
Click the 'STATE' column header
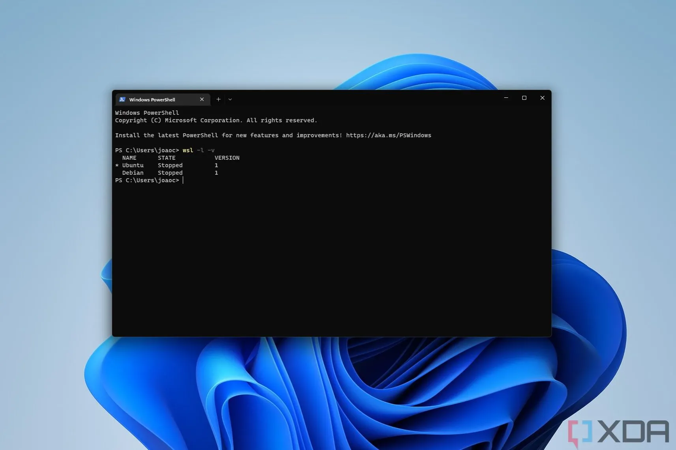tap(167, 158)
